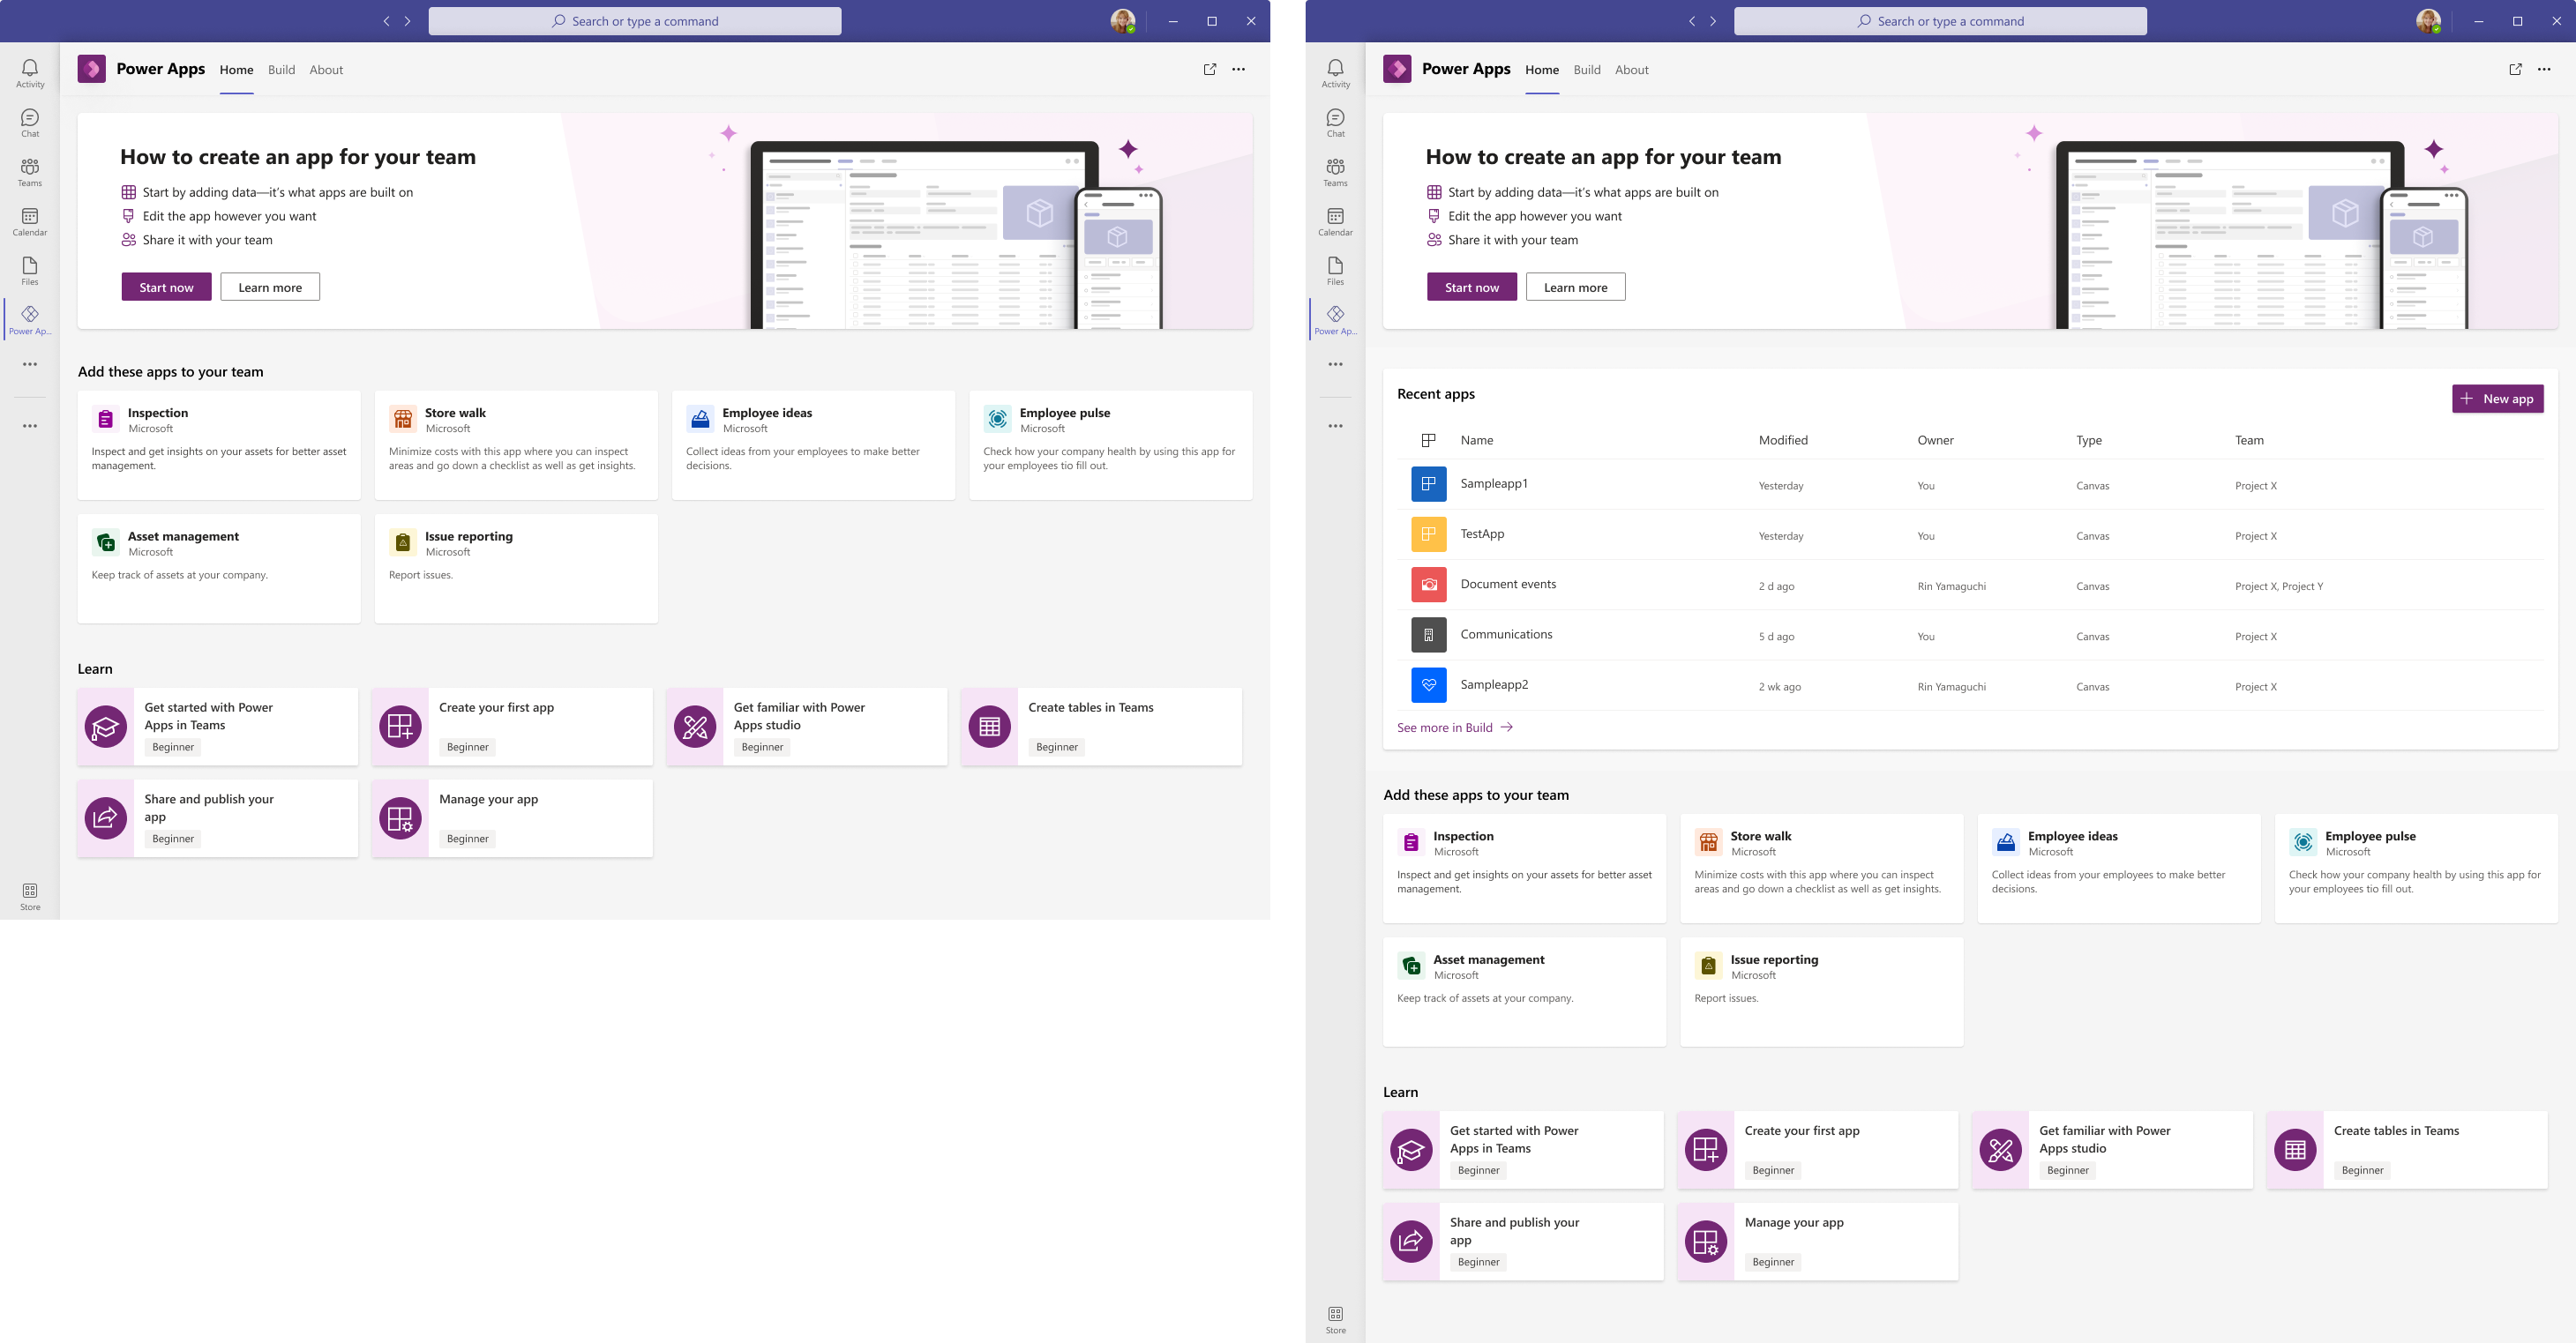Image resolution: width=2576 pixels, height=1343 pixels.
Task: Click the pop-out icon in left window header
Action: pos(1209,69)
